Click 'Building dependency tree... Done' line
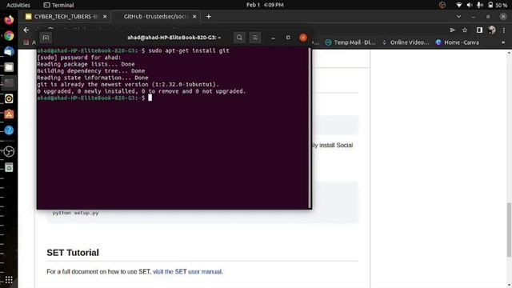The width and height of the screenshot is (512, 288). (90, 71)
